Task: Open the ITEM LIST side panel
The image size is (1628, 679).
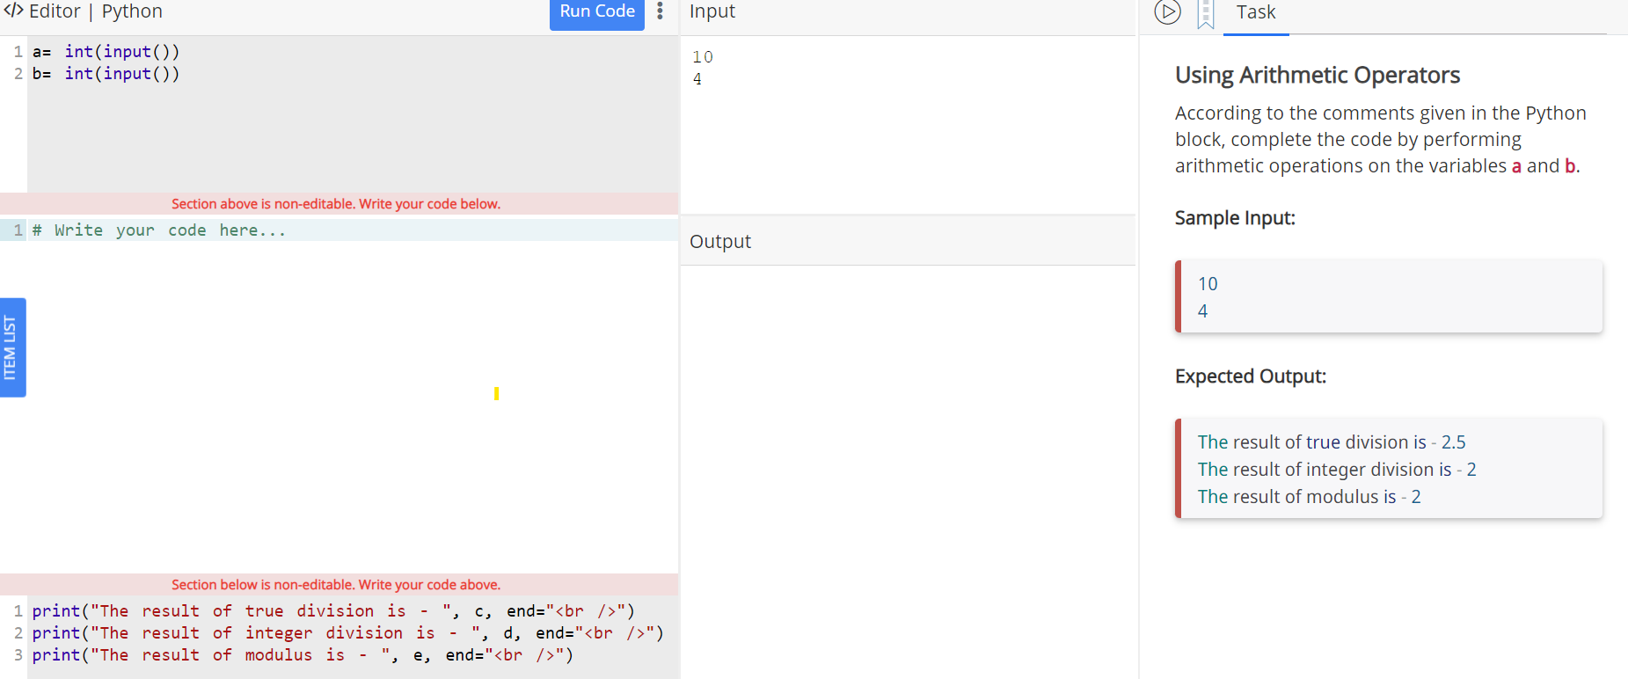Action: tap(12, 347)
